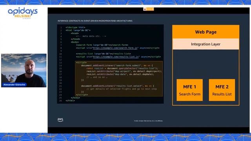Click the closing html tag line
The image size is (251, 141).
[x=70, y=101]
